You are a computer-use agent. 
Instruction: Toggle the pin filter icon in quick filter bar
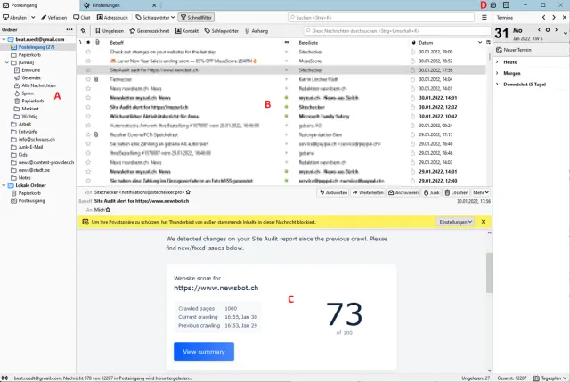coord(83,31)
